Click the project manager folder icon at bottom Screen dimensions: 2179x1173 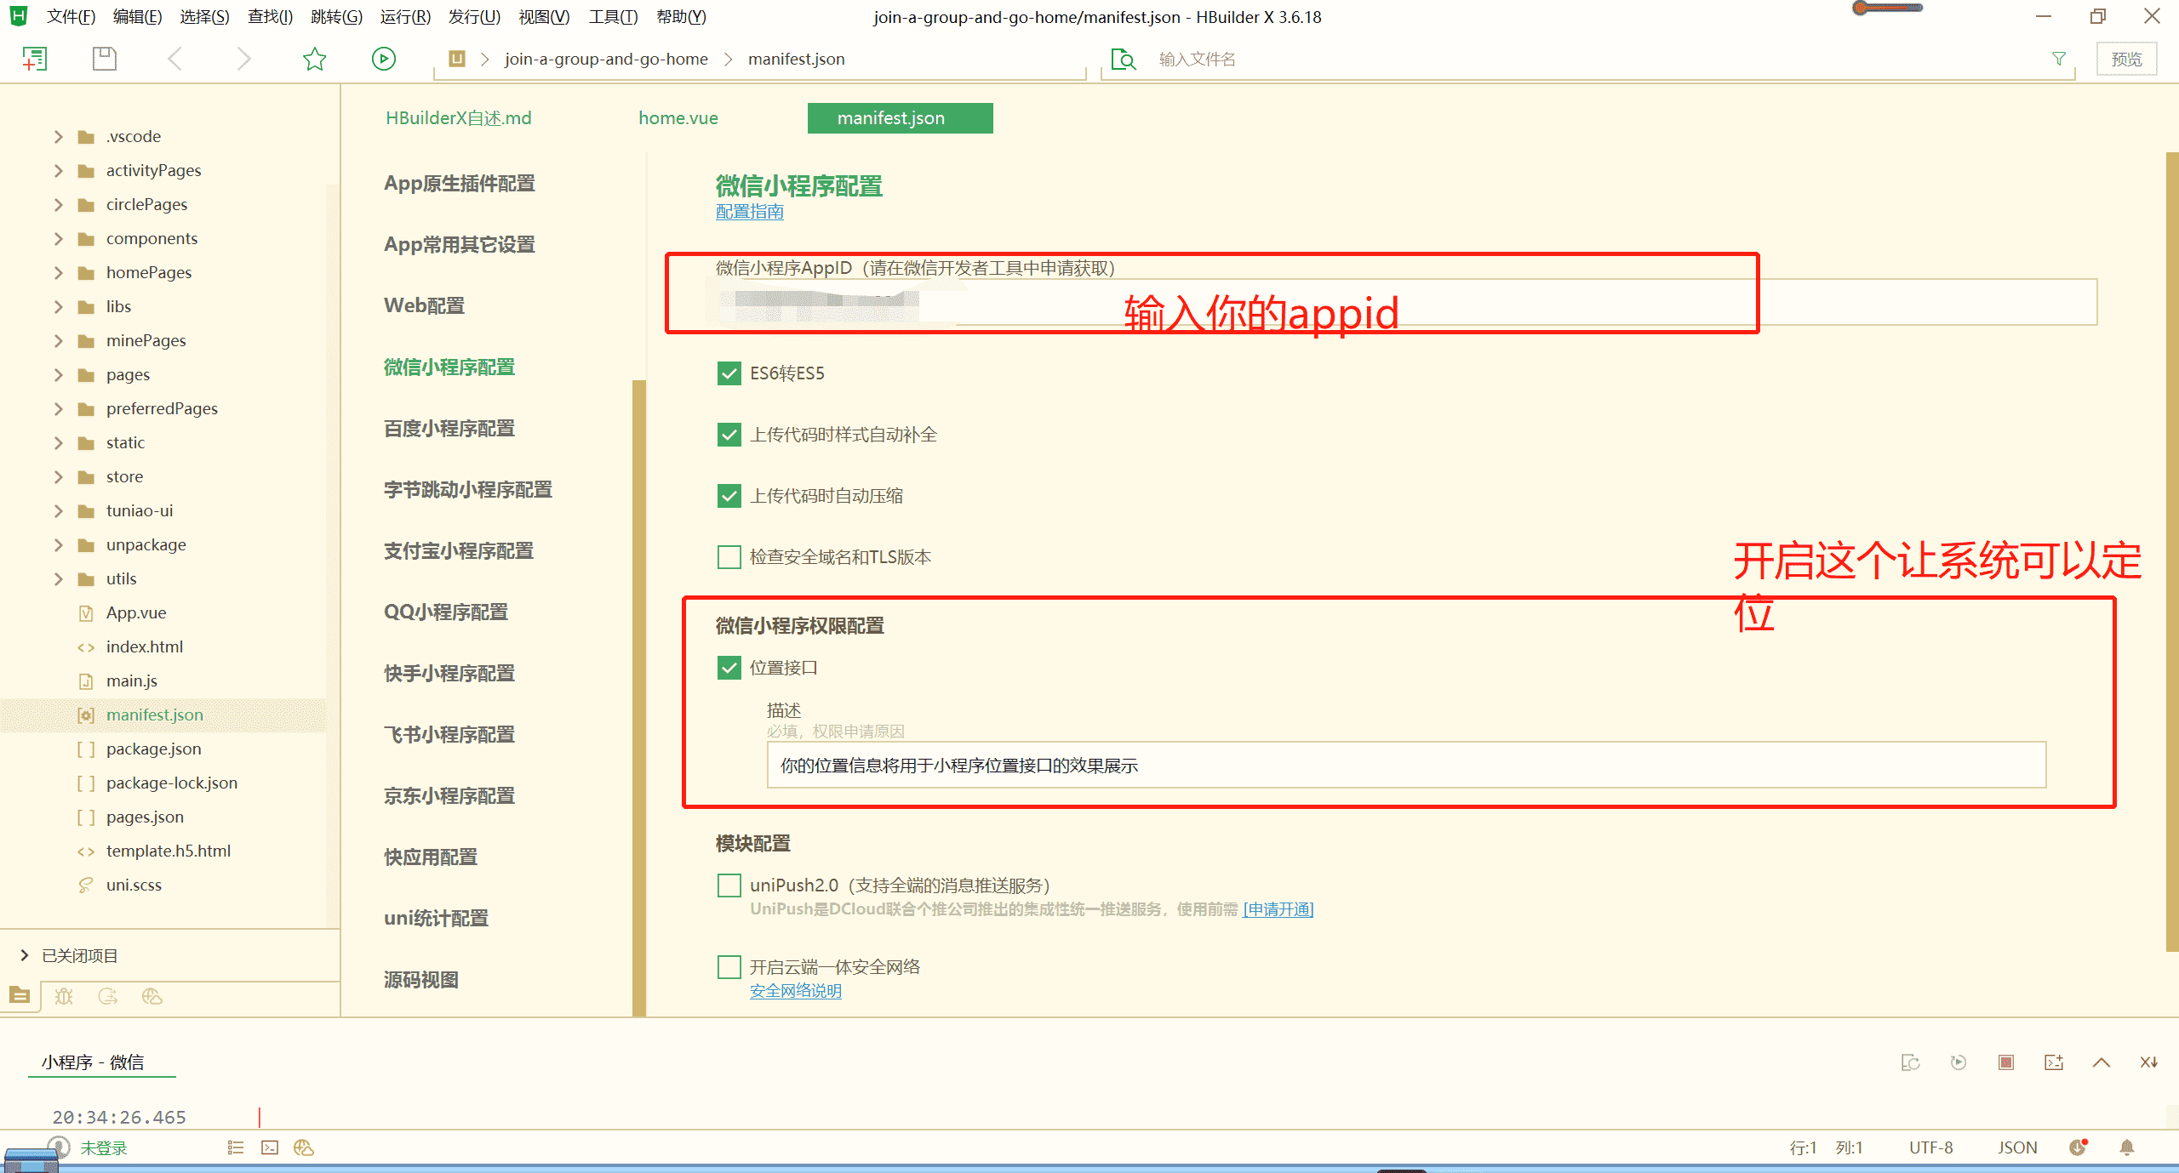20,995
